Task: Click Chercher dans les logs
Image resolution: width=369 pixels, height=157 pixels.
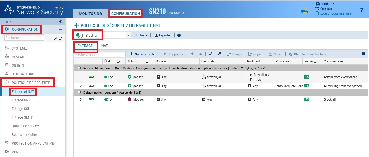Action: [307, 54]
